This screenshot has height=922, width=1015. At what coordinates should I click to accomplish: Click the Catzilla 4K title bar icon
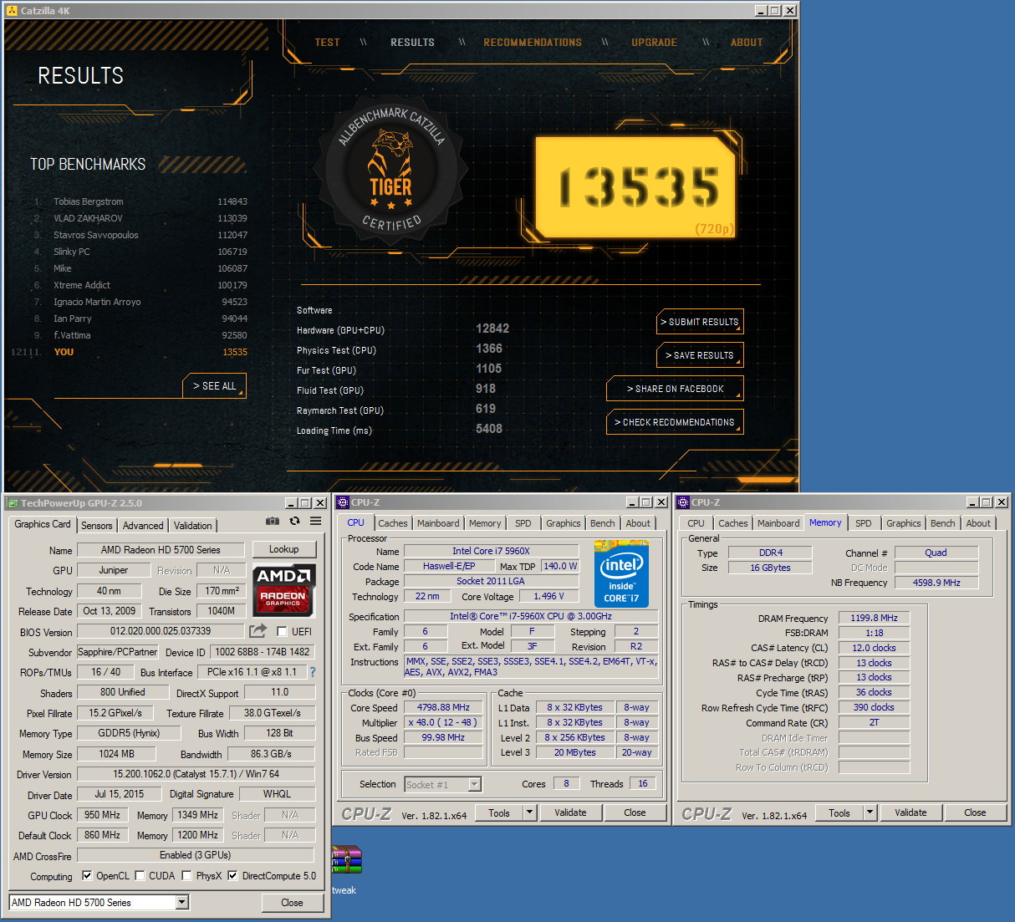(x=12, y=10)
